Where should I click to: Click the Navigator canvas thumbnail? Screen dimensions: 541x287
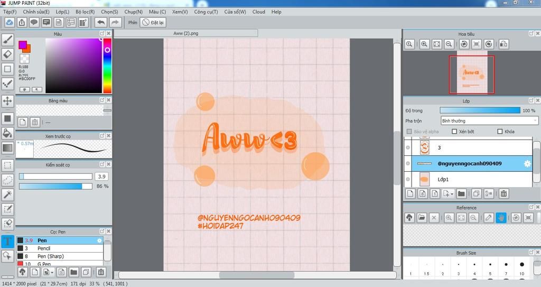(471, 74)
